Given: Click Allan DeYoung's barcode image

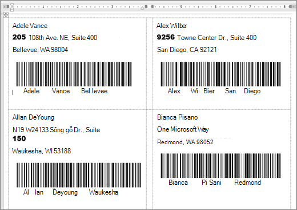Looking at the screenshot, I should 79,175.
